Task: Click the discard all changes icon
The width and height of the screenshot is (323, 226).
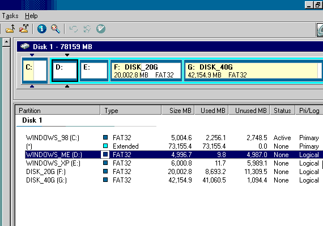Action: point(87,29)
